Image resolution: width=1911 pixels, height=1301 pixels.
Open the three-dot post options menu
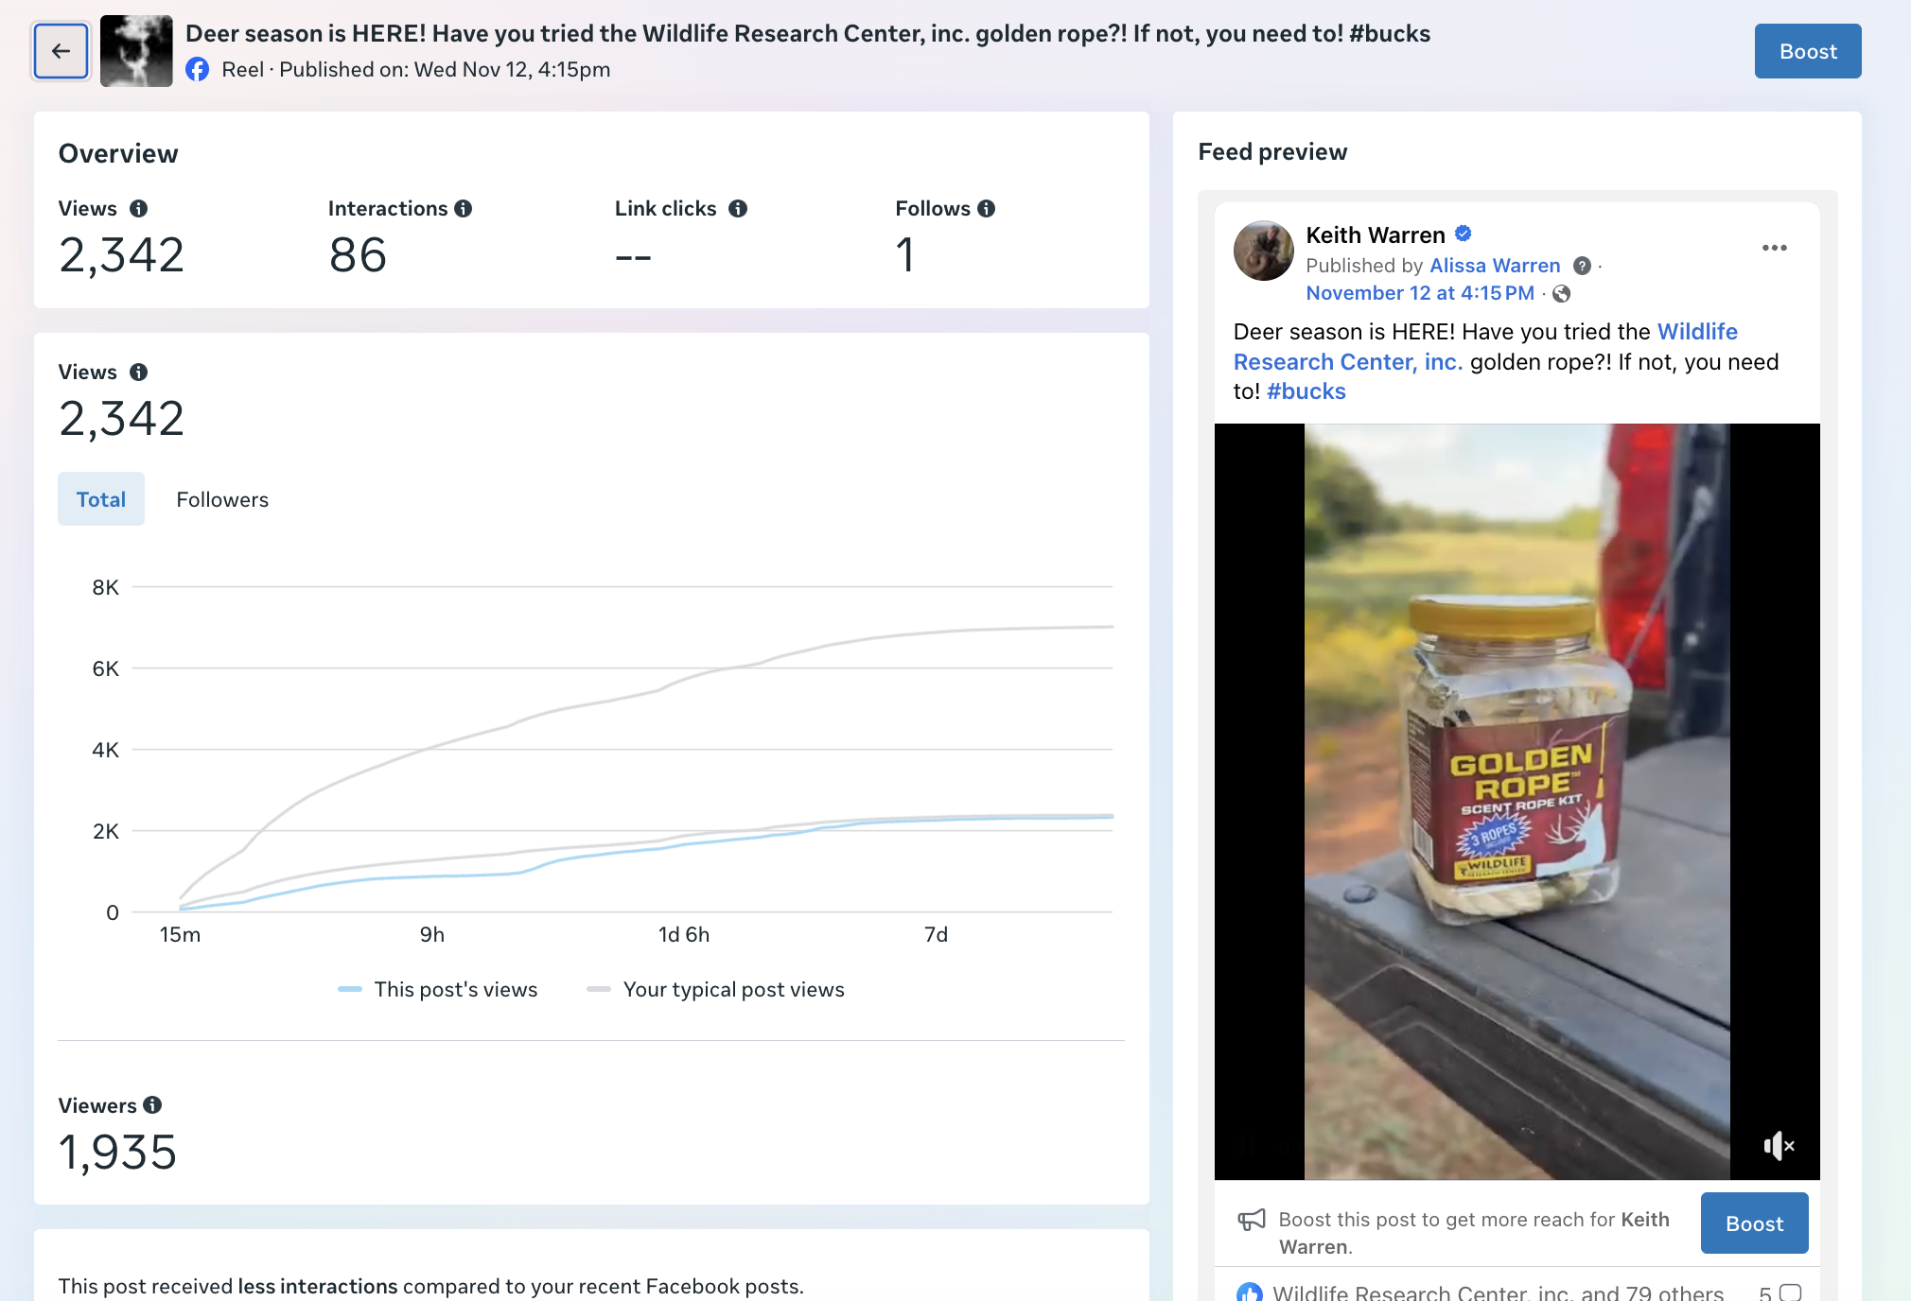[x=1774, y=248]
